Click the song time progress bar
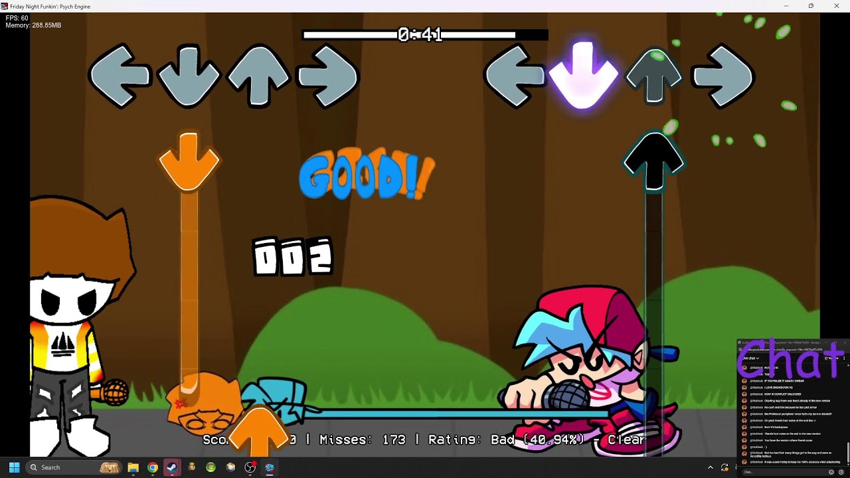 pos(425,35)
